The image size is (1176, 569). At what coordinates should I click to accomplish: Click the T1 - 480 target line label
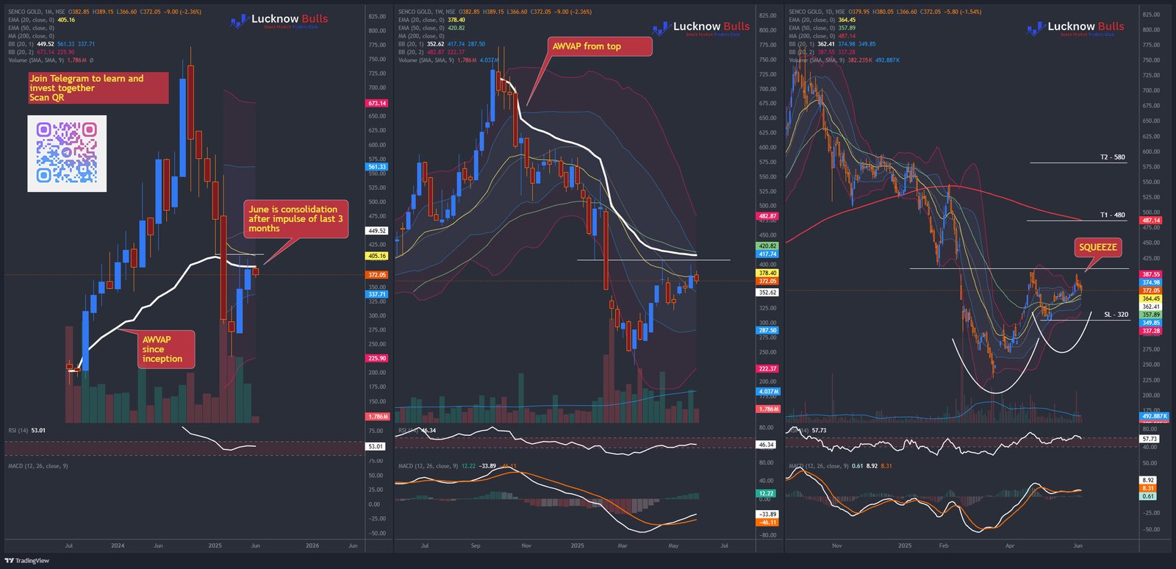point(1112,215)
